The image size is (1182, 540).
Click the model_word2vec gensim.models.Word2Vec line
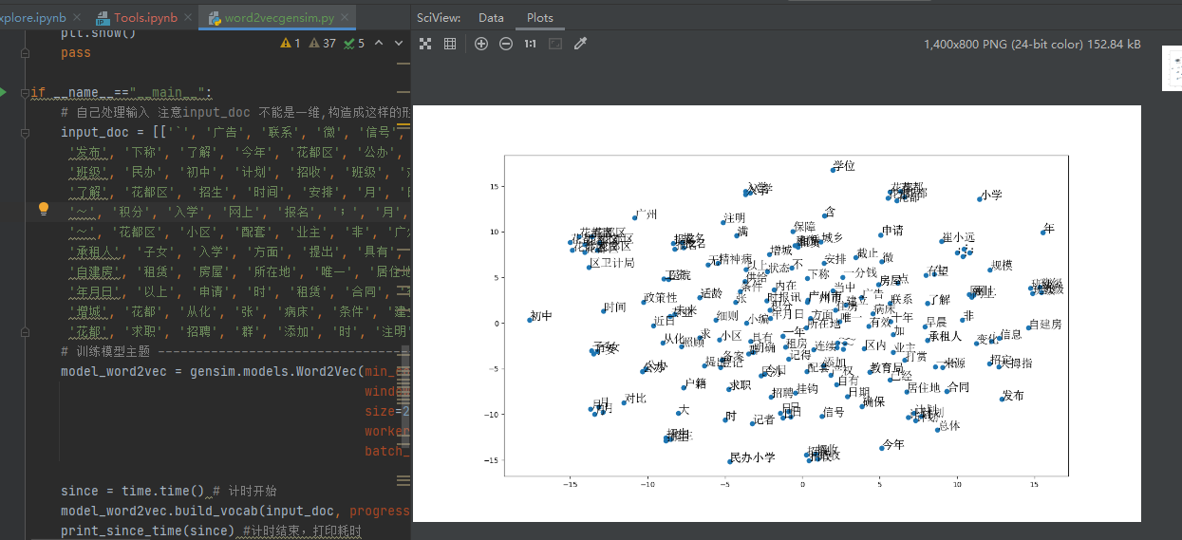[235, 371]
